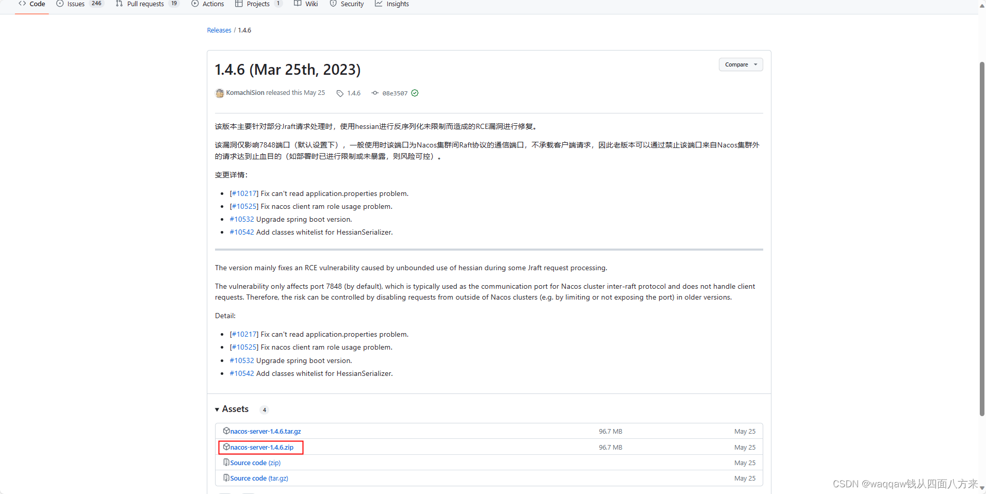Click the Insights graph icon
Screen dimensions: 986x494
pyautogui.click(x=379, y=4)
